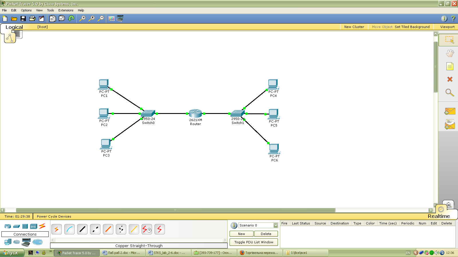Select the 2621XM Router on canvas

[196, 113]
